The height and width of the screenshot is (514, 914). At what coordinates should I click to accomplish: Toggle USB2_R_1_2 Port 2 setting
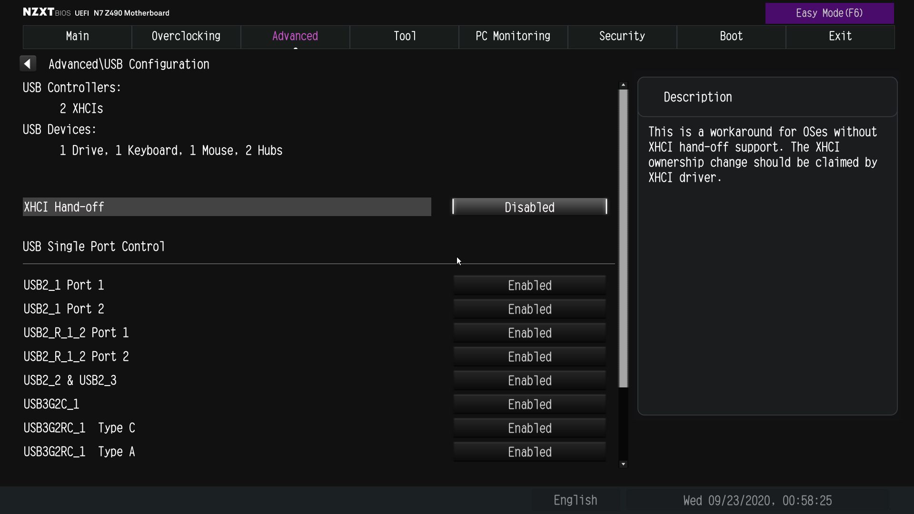pos(529,357)
